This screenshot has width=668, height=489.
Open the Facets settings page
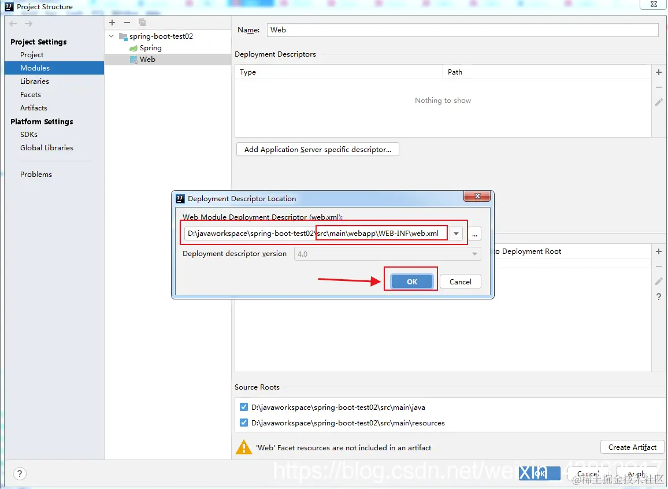(31, 95)
